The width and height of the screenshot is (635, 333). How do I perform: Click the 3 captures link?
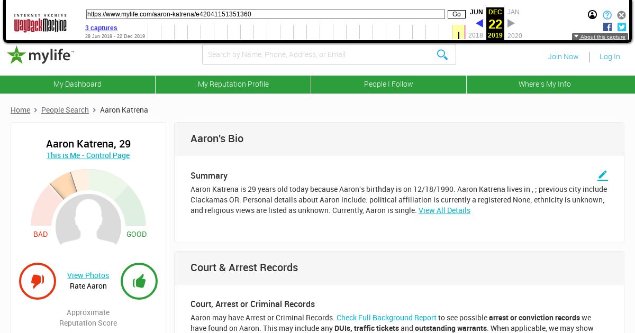(101, 28)
